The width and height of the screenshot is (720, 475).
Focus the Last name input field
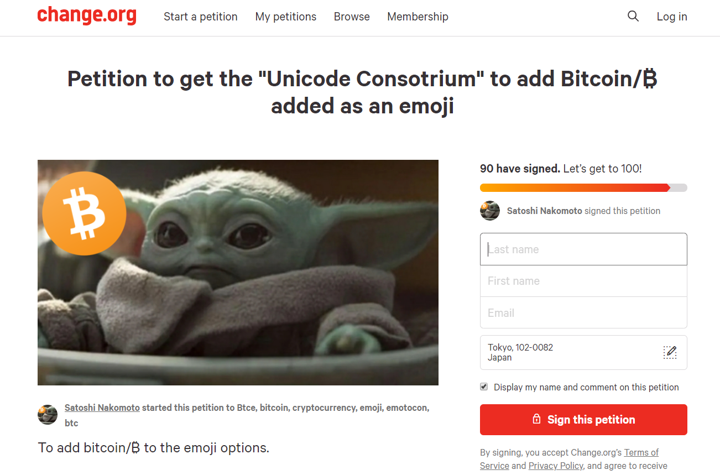coord(583,249)
